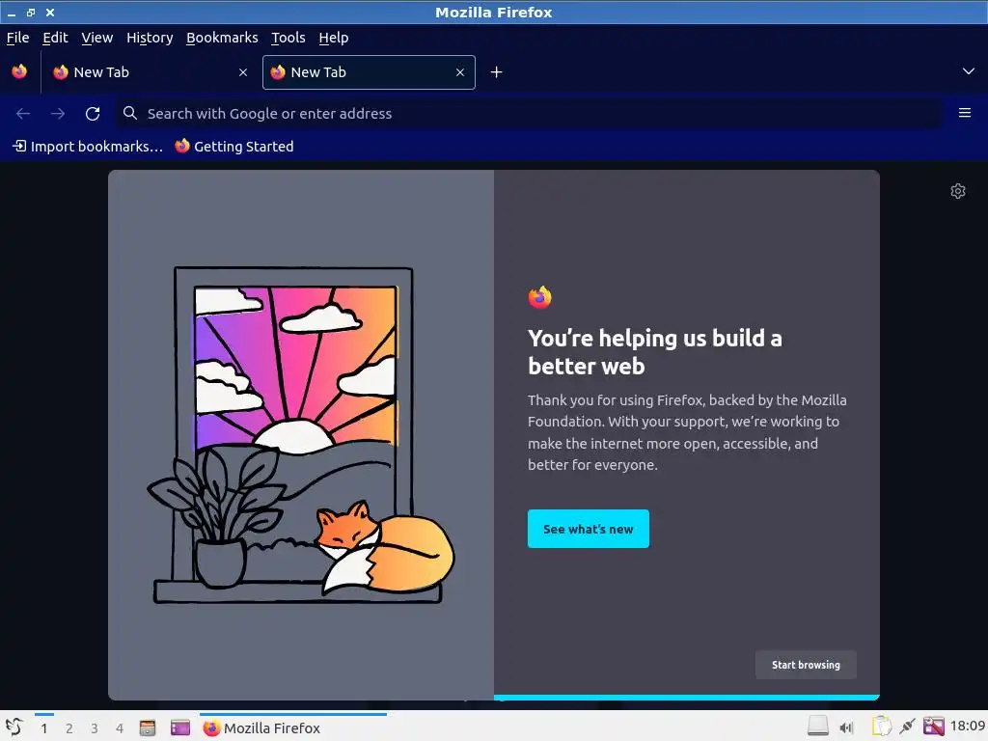
Task: Open the clipboard manager tray icon
Action: [881, 727]
